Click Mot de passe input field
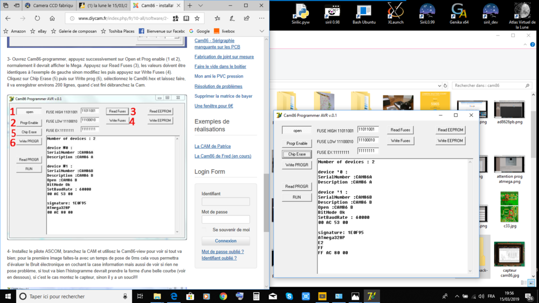 (225, 219)
